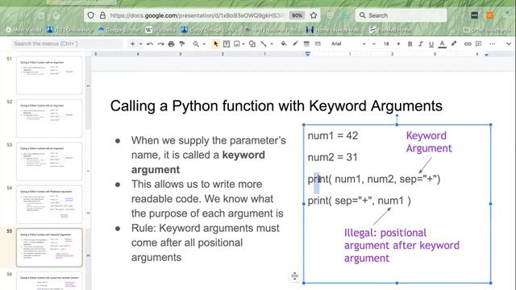
Task: Open the new slide layout dropdown arrow
Action: pos(140,43)
